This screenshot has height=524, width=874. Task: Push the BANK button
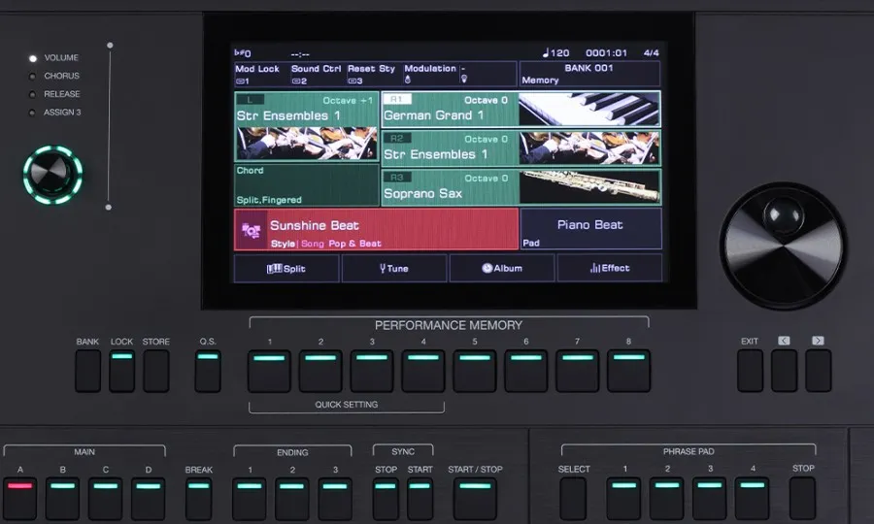87,371
